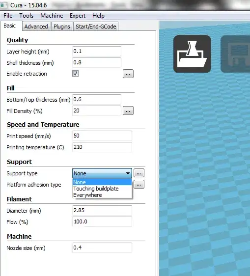Click the Quality section heading
This screenshot has width=250, height=276.
click(x=17, y=40)
